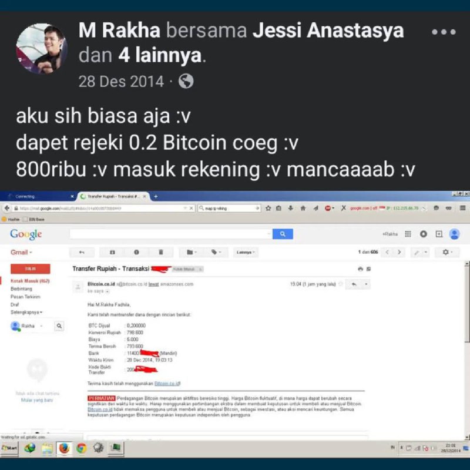Click the Gmail trash delete icon
The width and height of the screenshot is (470, 470).
[161, 253]
